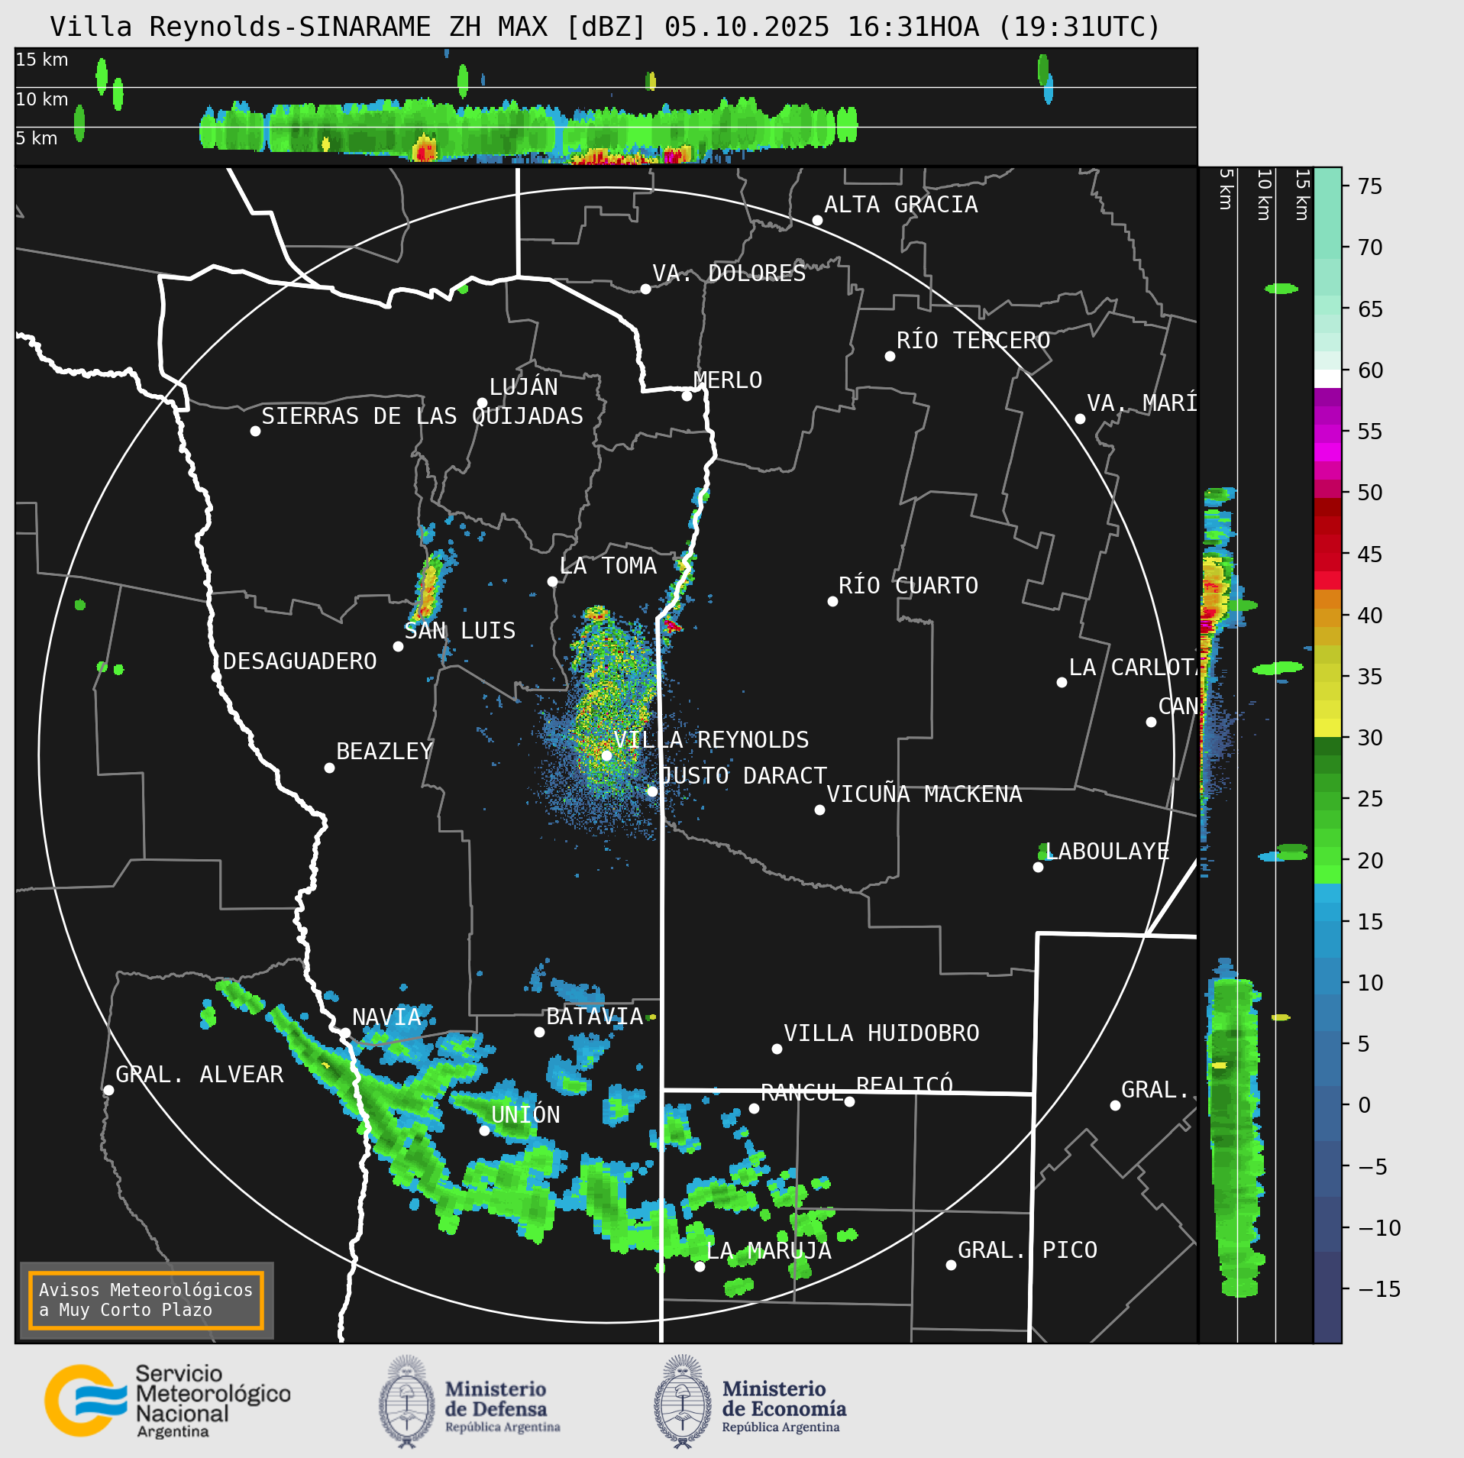Image resolution: width=1464 pixels, height=1458 pixels.
Task: Click the radar title text at top
Action: click(x=605, y=27)
